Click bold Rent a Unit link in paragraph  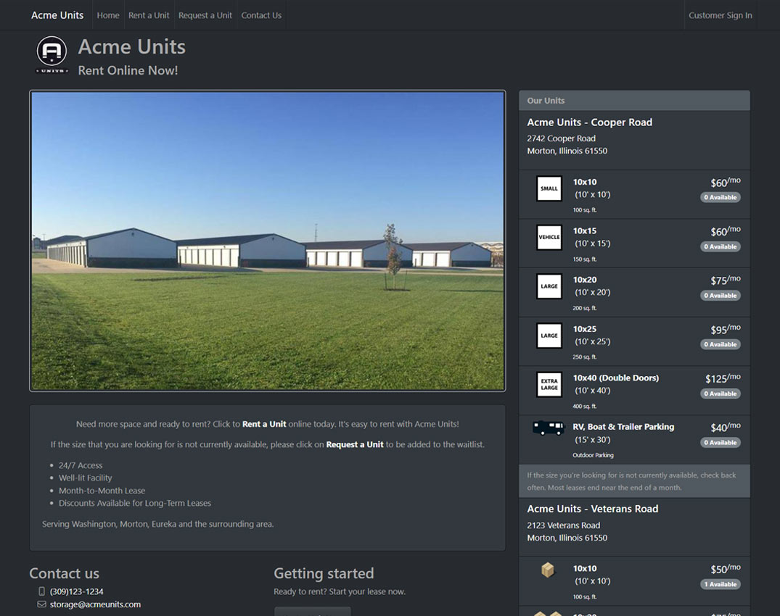point(264,424)
